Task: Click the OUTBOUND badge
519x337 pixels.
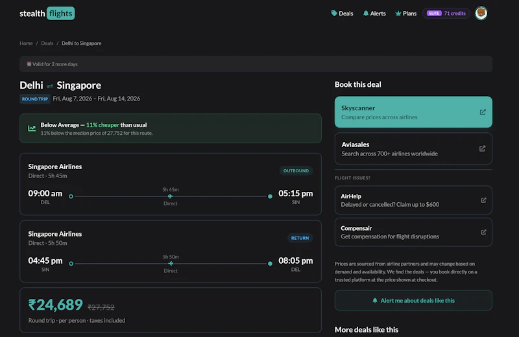Action: pos(296,170)
